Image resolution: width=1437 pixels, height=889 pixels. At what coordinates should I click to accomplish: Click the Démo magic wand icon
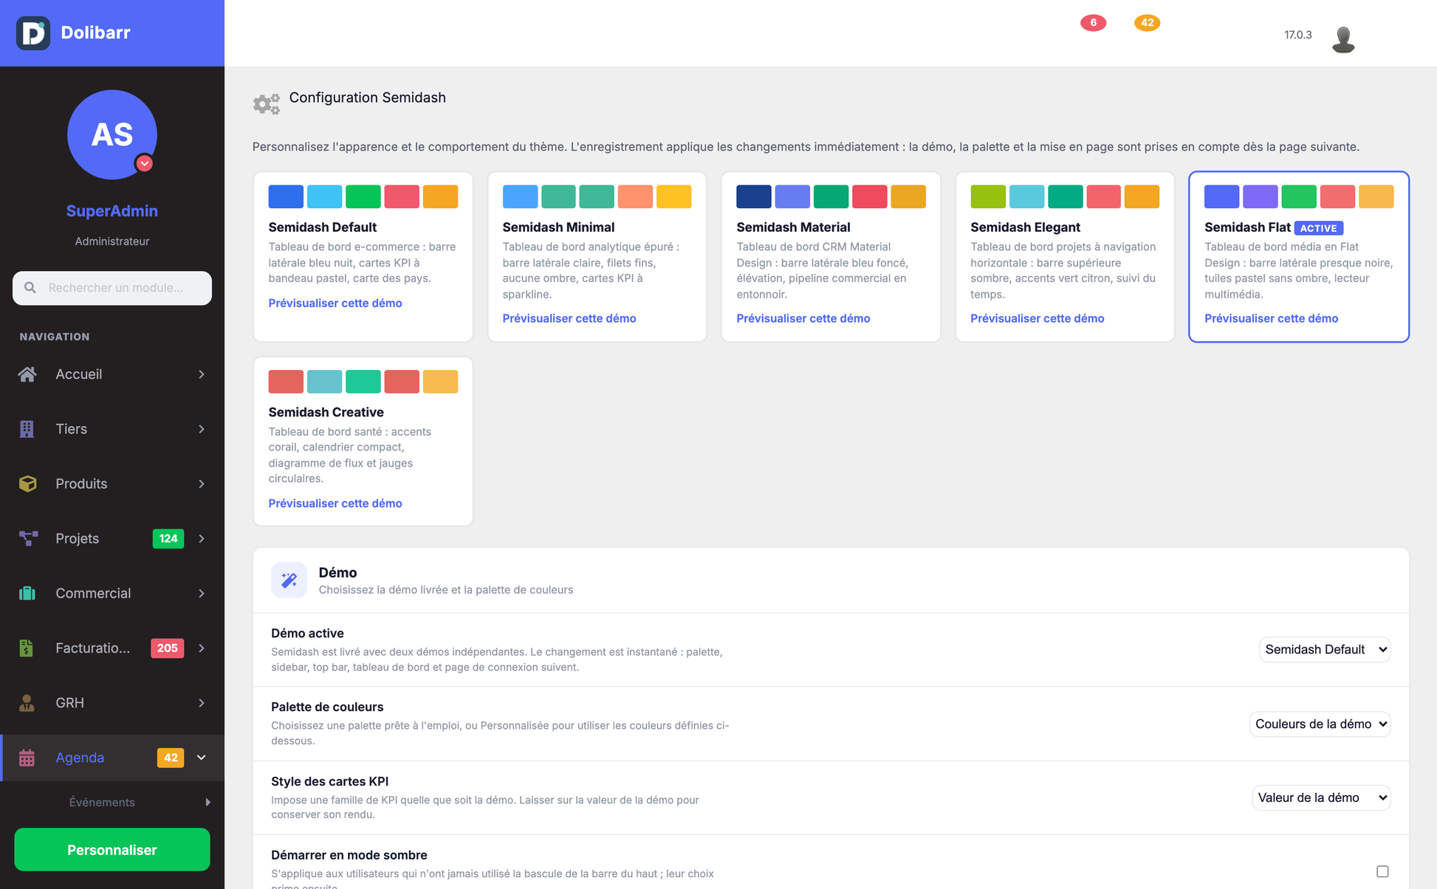click(x=289, y=580)
